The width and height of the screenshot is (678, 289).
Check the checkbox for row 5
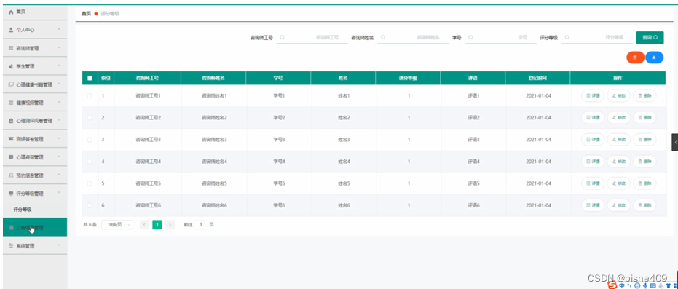click(90, 183)
